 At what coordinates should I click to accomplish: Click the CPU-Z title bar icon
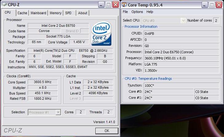[x=4, y=4]
